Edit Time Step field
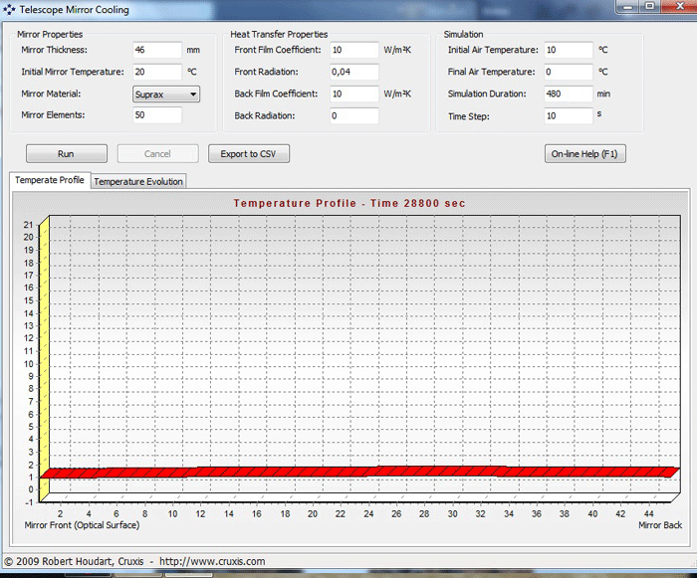697x578 pixels. click(x=569, y=116)
